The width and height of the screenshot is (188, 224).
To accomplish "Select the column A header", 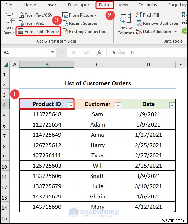I will [15, 65].
